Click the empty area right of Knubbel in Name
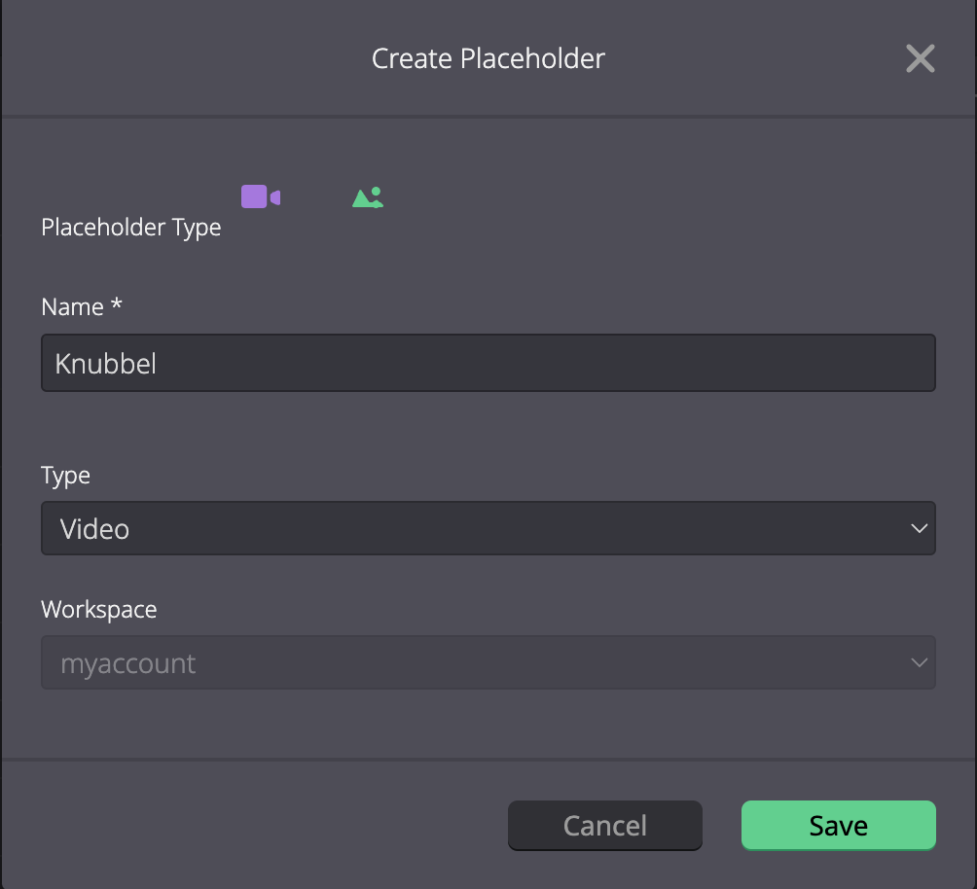Screen dimensions: 977x889 point(542,363)
